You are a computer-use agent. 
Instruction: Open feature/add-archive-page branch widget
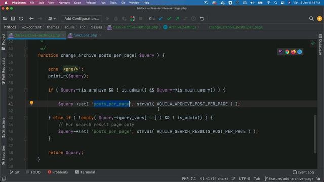(x=289, y=179)
